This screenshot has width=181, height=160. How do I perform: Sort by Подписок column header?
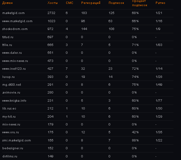click(116, 3)
